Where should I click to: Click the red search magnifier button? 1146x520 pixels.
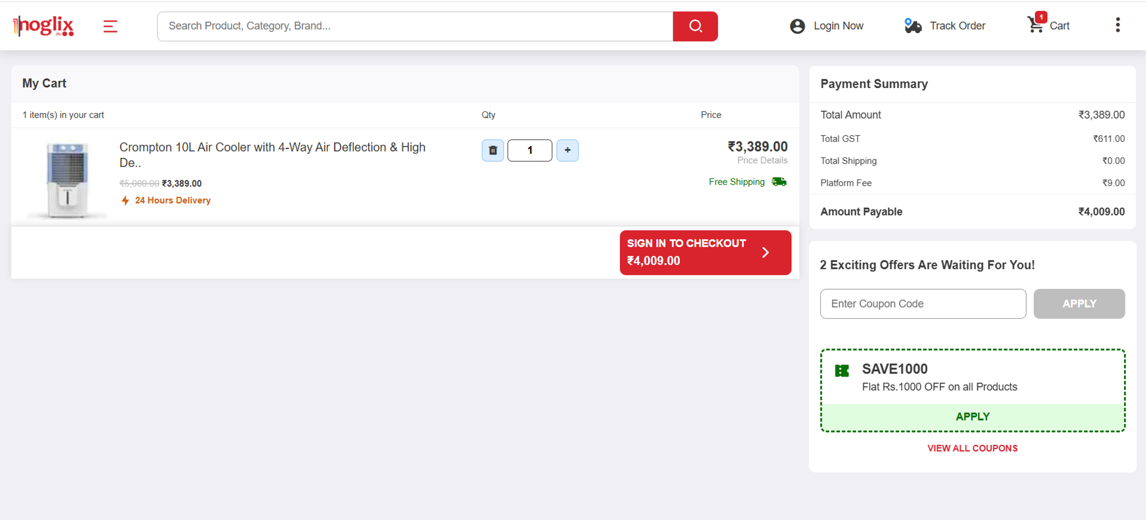(x=695, y=26)
